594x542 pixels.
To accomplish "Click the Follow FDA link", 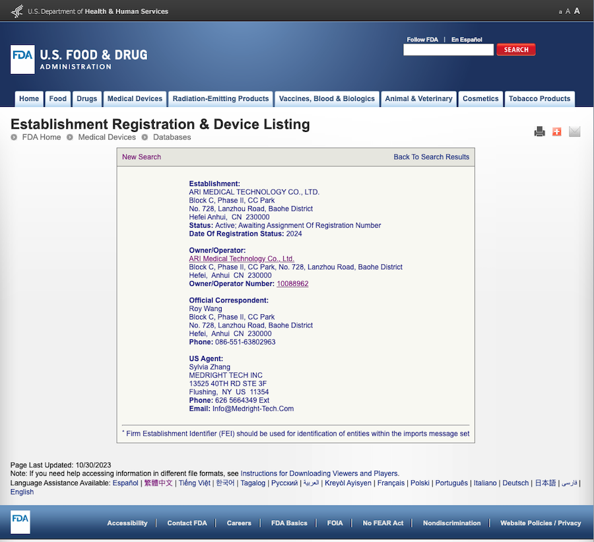I will click(x=422, y=40).
